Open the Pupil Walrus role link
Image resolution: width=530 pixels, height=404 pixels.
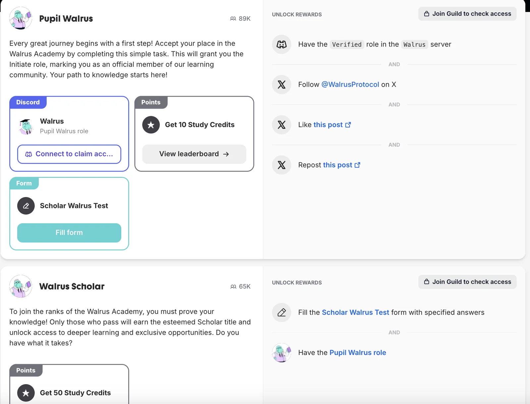click(358, 353)
